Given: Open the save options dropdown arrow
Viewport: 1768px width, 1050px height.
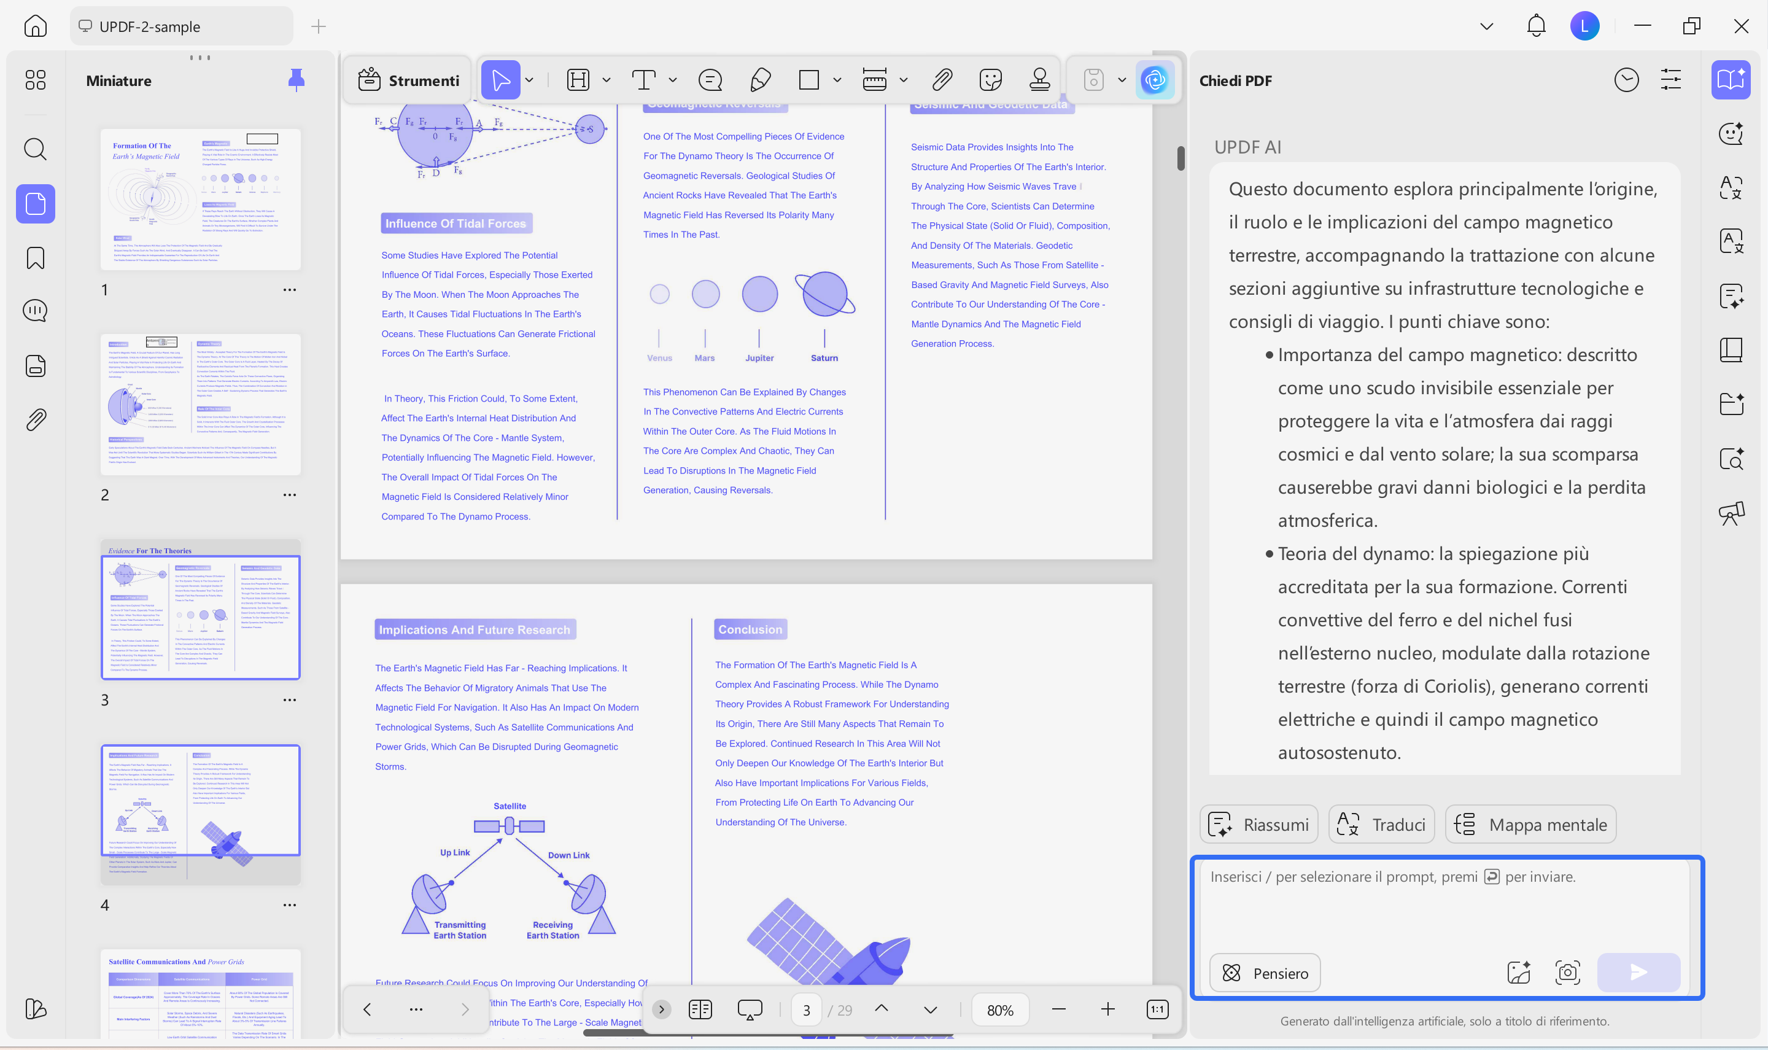Looking at the screenshot, I should (x=1122, y=80).
